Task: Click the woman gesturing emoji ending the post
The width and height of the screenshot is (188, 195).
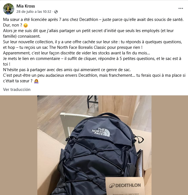Action: [36, 81]
